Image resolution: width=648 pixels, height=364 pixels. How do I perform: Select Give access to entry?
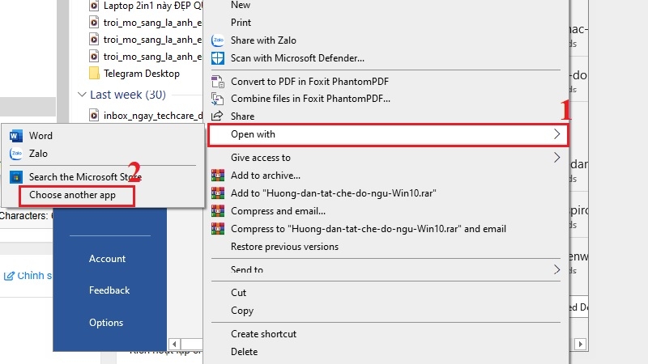pos(260,158)
